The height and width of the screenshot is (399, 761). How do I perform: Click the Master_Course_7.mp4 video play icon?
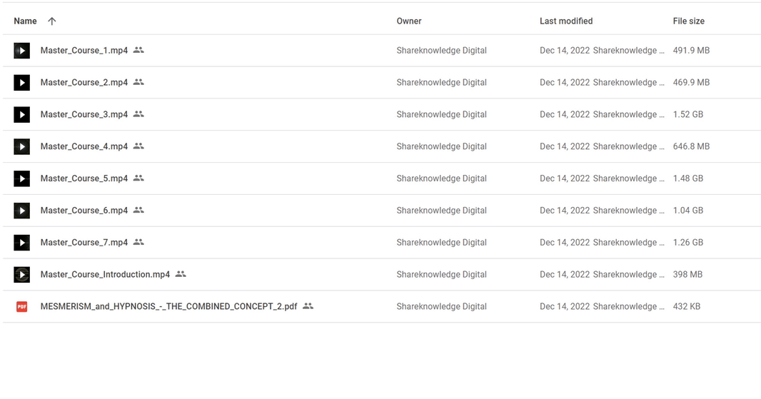22,243
